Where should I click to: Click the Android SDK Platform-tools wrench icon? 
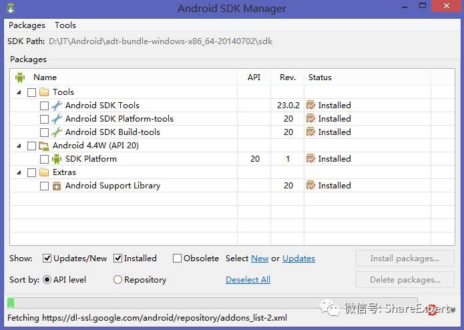57,119
